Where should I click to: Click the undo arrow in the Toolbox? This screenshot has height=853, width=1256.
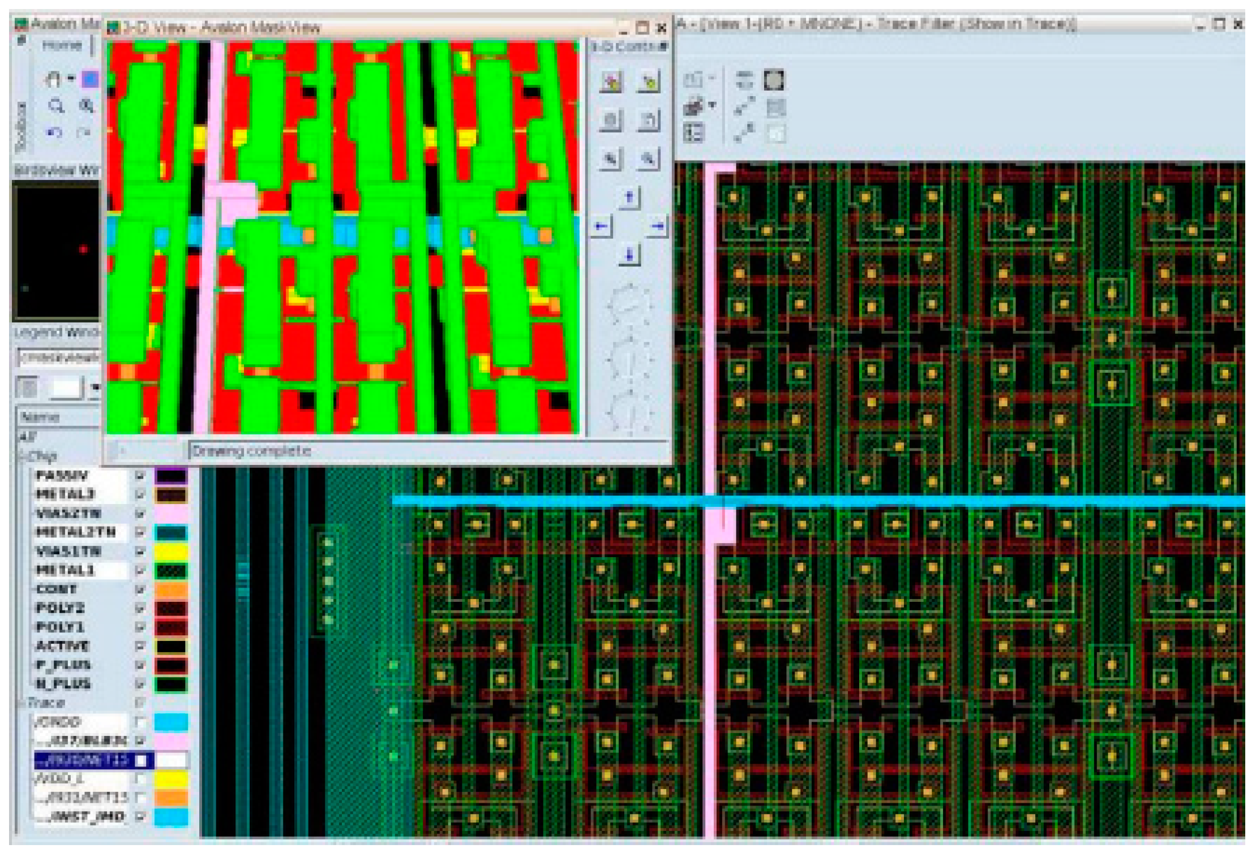pos(54,132)
